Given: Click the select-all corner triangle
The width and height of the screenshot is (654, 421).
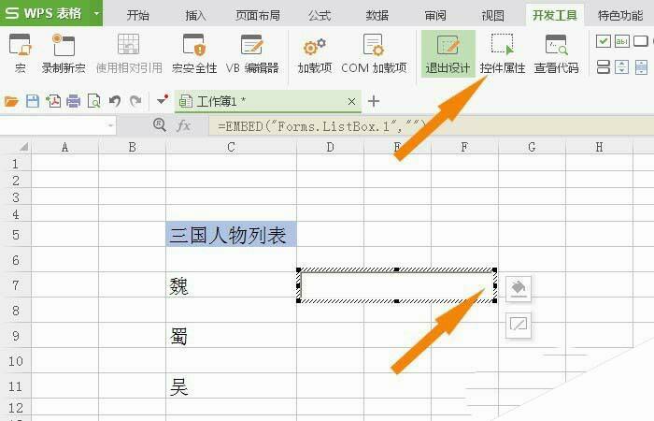Looking at the screenshot, I should 23,147.
